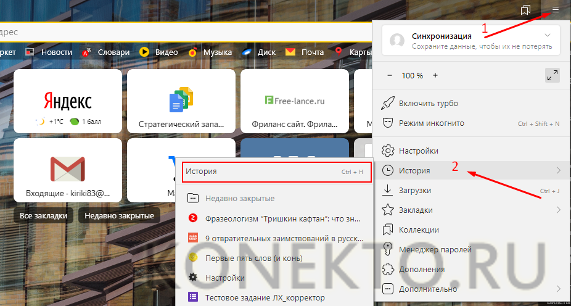Image resolution: width=571 pixels, height=306 pixels.
Task: Click the puzzle icon for Дополнения
Action: click(388, 270)
